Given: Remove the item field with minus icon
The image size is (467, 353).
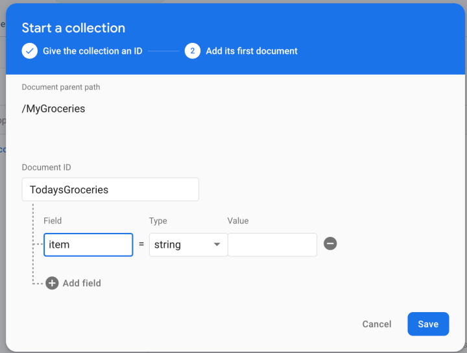Looking at the screenshot, I should click(x=330, y=244).
